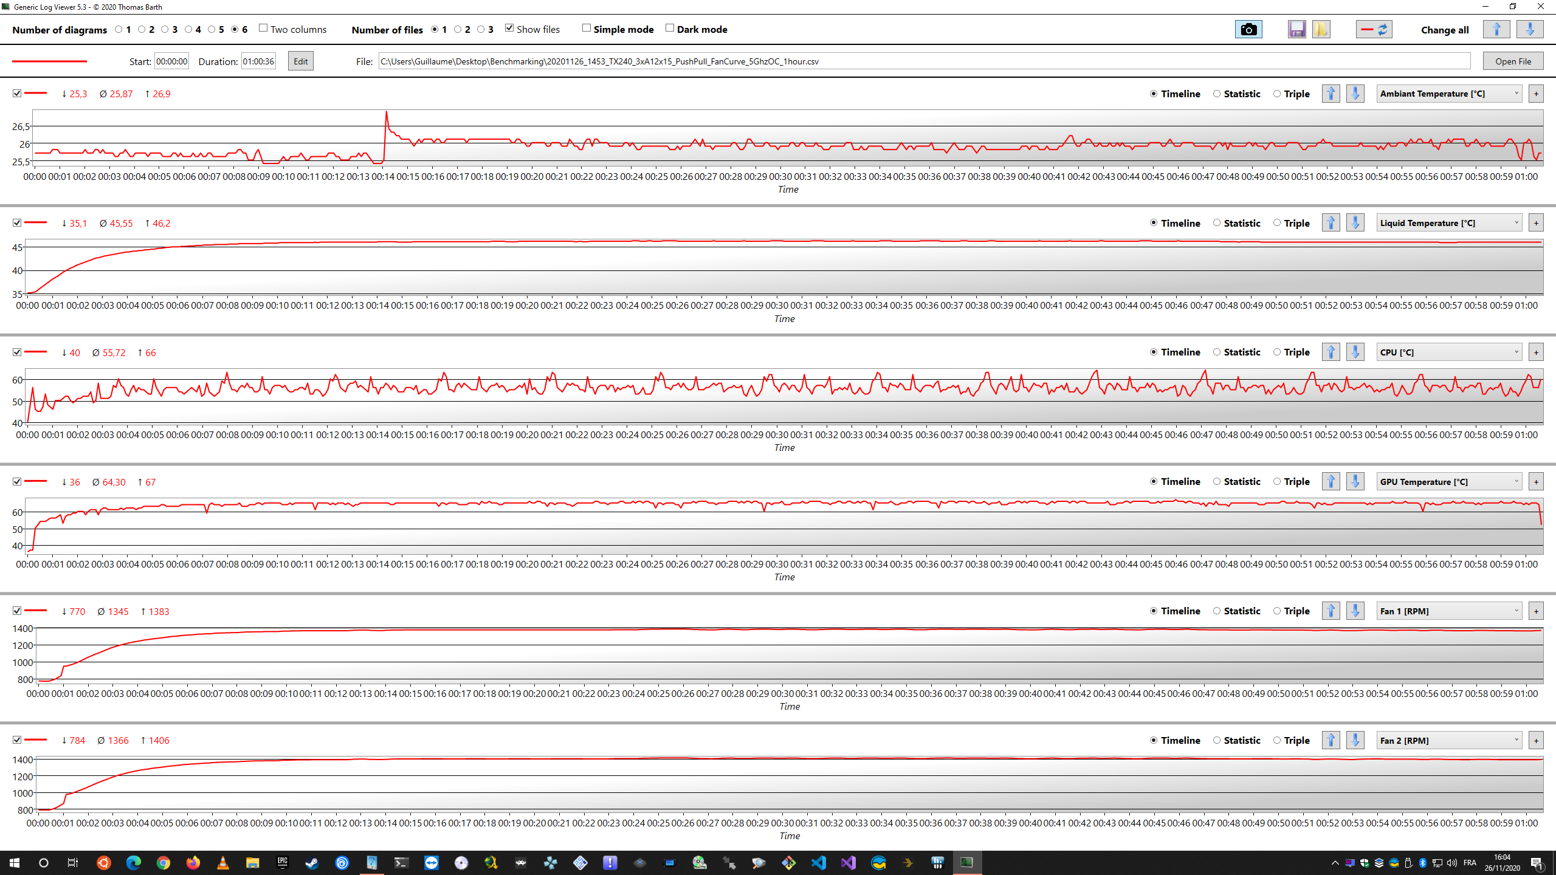
Task: Click the purple floppy disk save icon
Action: (1296, 29)
